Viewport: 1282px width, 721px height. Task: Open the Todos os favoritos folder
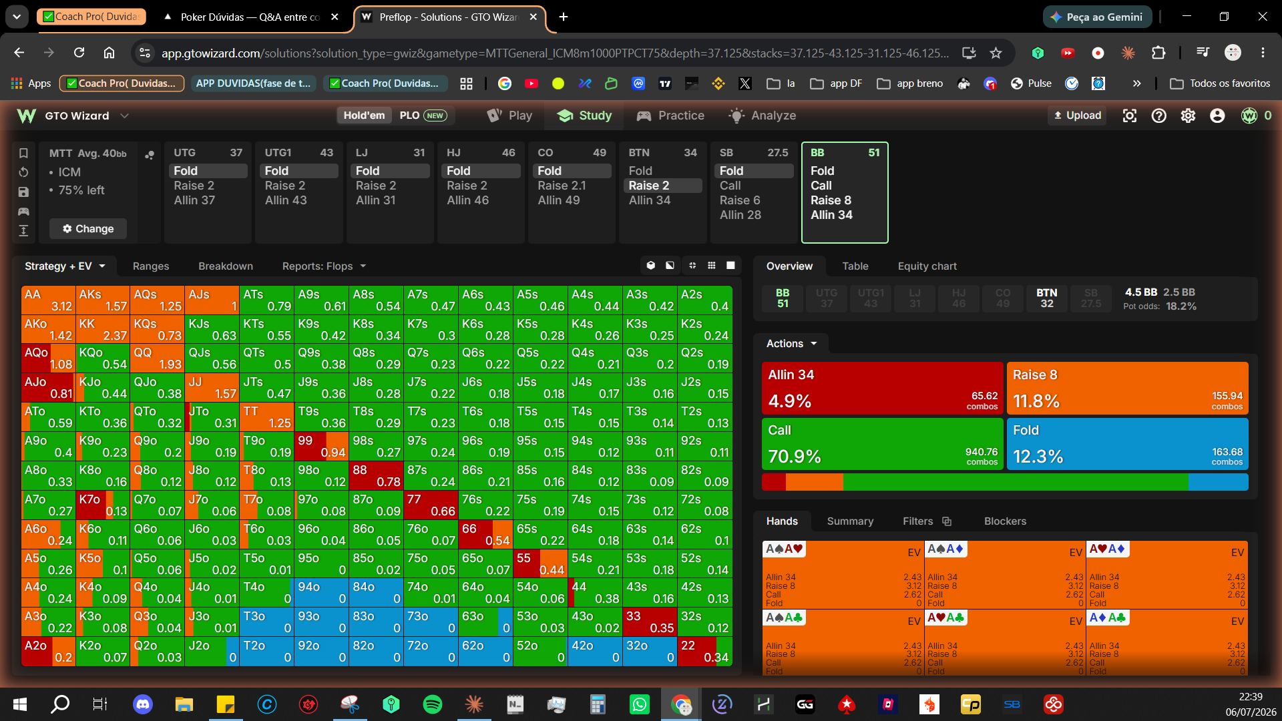point(1220,83)
